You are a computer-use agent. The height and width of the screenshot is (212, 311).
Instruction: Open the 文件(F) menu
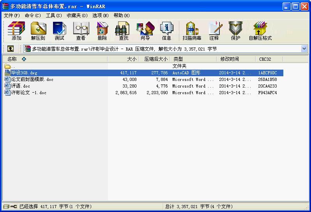pyautogui.click(x=12, y=16)
